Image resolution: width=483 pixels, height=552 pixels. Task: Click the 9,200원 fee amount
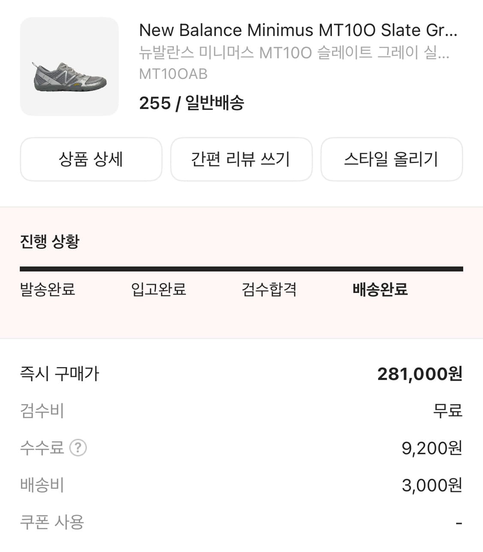pyautogui.click(x=431, y=448)
